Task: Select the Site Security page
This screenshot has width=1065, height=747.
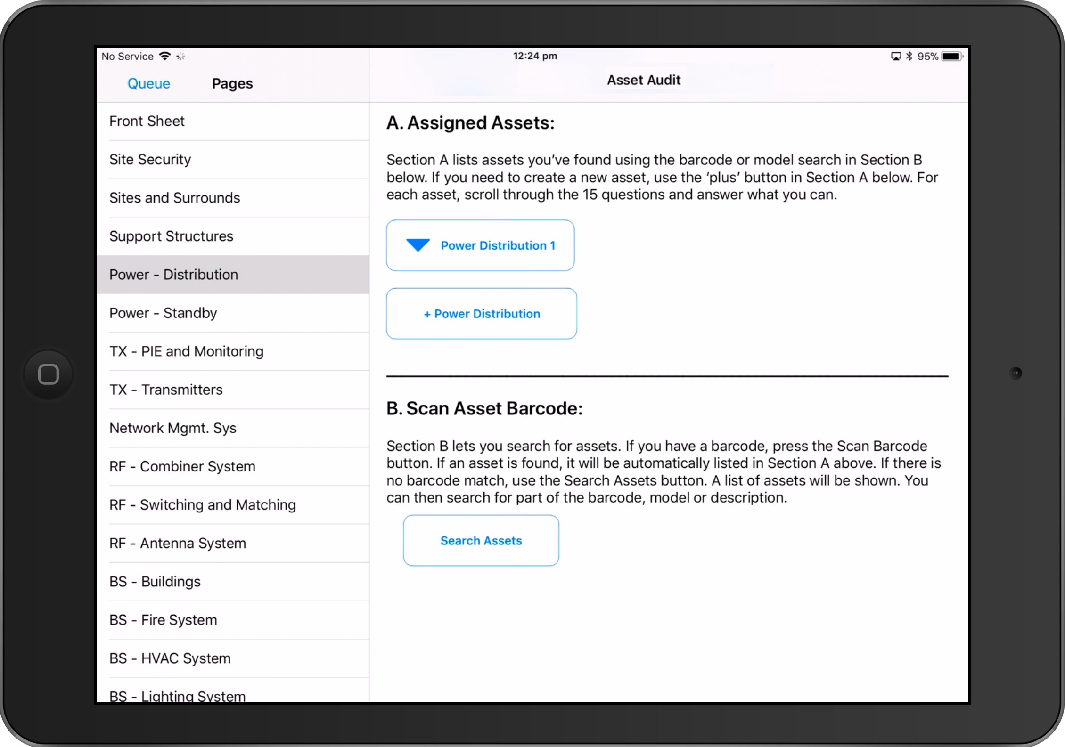Action: click(233, 159)
